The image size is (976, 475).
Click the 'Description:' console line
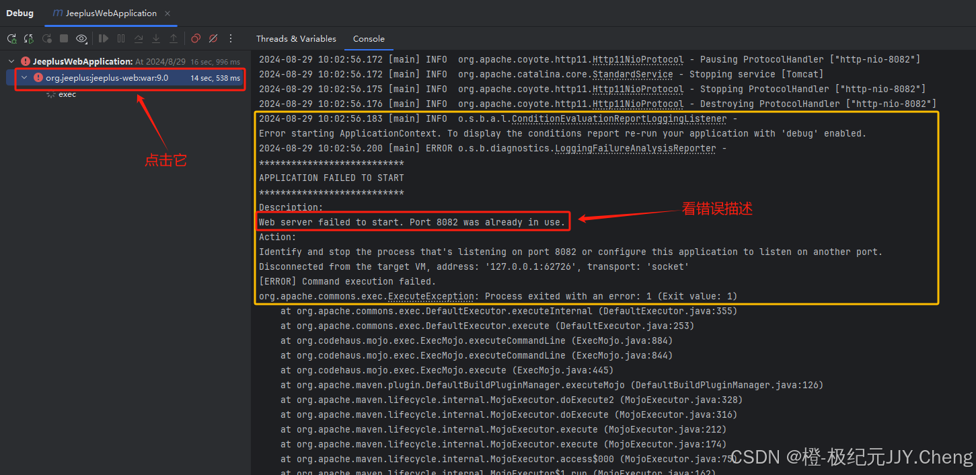click(291, 207)
